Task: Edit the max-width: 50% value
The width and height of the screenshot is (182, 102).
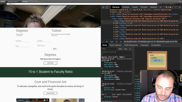Action: 116,65
